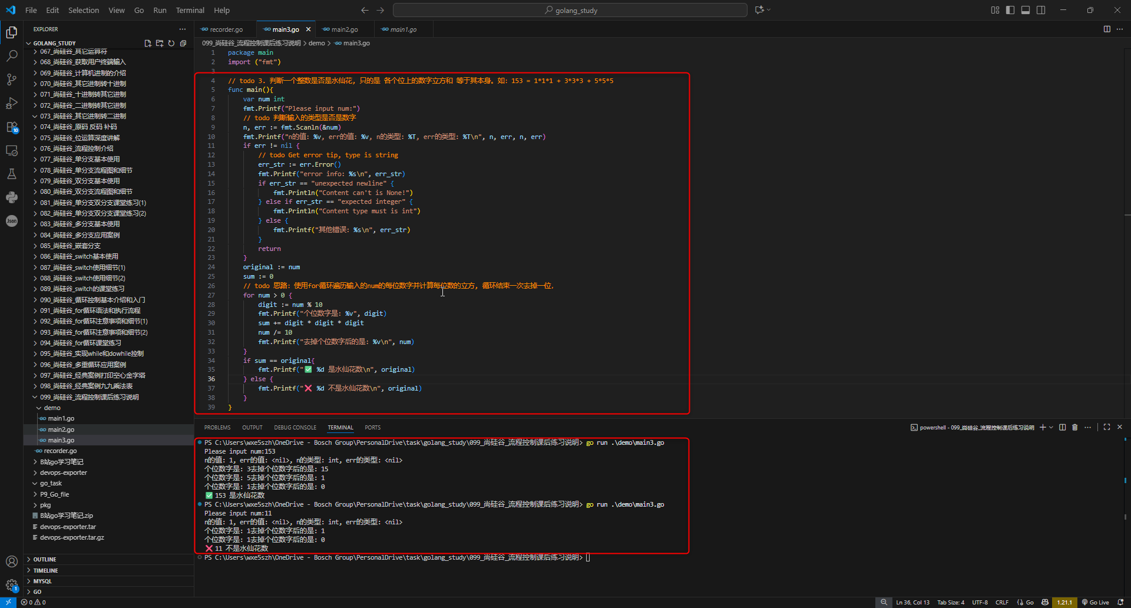Image resolution: width=1131 pixels, height=608 pixels.
Task: Open Explorer views and more actions
Action: click(183, 29)
